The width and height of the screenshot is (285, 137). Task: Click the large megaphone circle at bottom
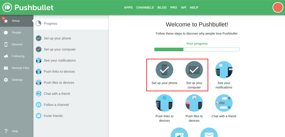pos(179,132)
